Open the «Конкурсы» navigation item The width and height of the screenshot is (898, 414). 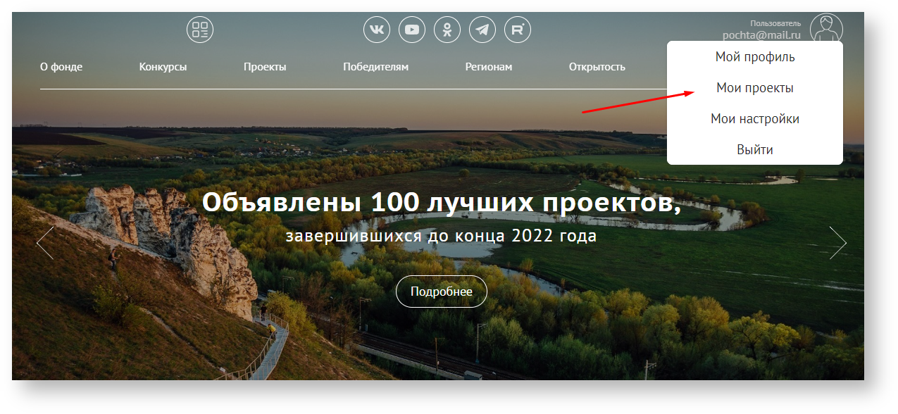(163, 68)
